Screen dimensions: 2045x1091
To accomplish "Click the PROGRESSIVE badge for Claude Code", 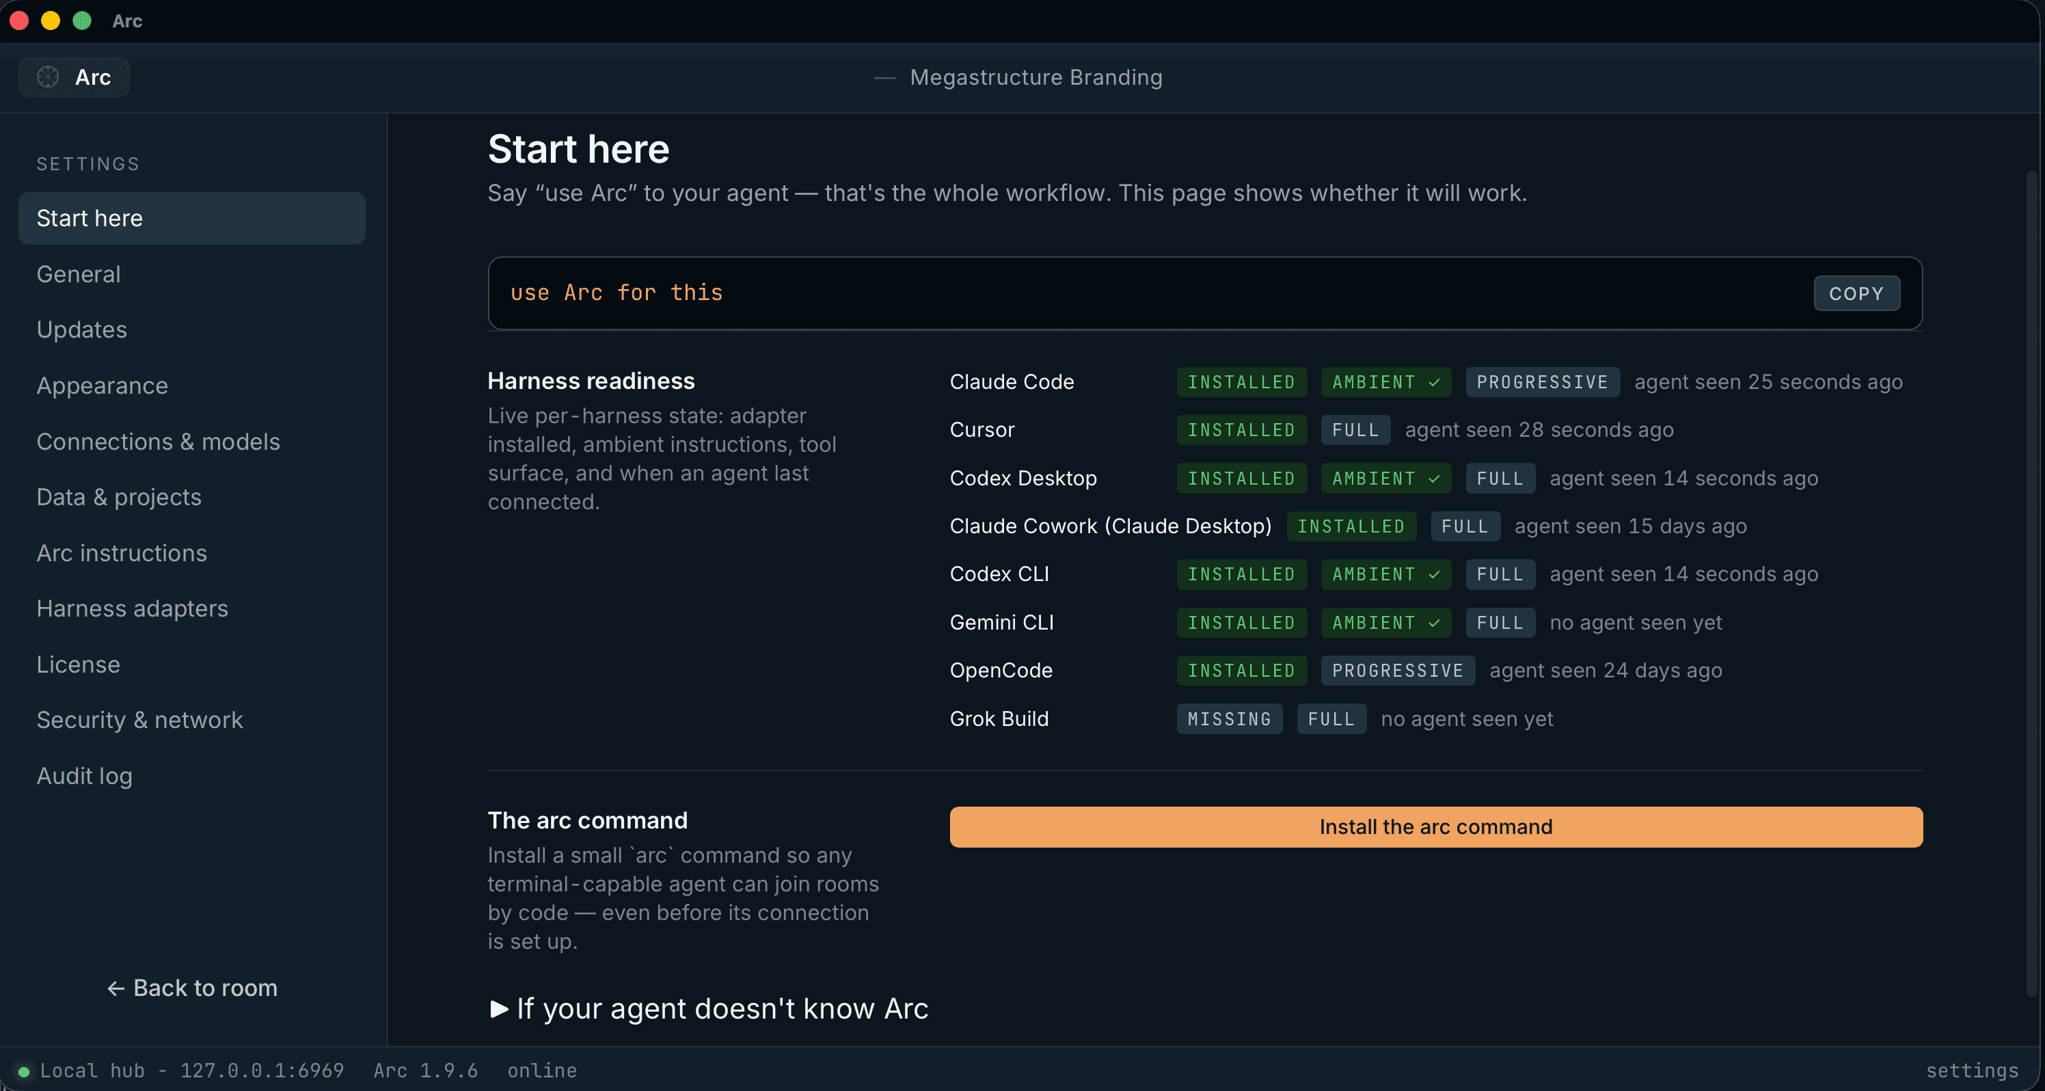I will point(1542,382).
